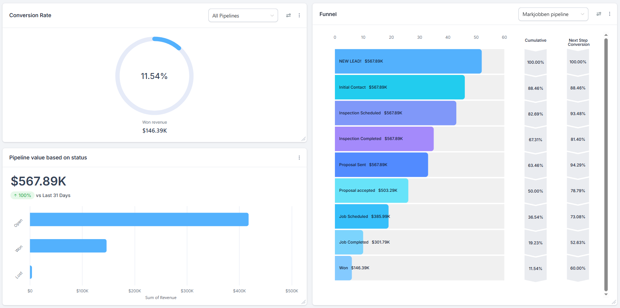Select the NEW LEAD! funnel bar
Screen dimensions: 620x308
click(x=408, y=61)
